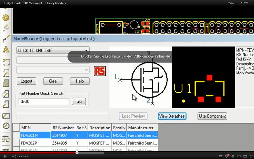Click the Use Component button
Screen dimensions: 254x159
(212, 116)
